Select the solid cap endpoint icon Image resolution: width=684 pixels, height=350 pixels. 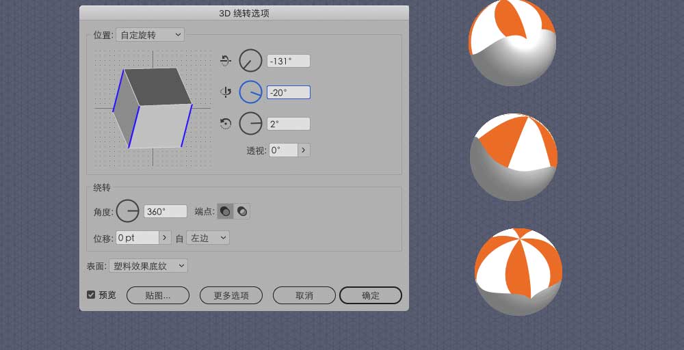pyautogui.click(x=225, y=211)
